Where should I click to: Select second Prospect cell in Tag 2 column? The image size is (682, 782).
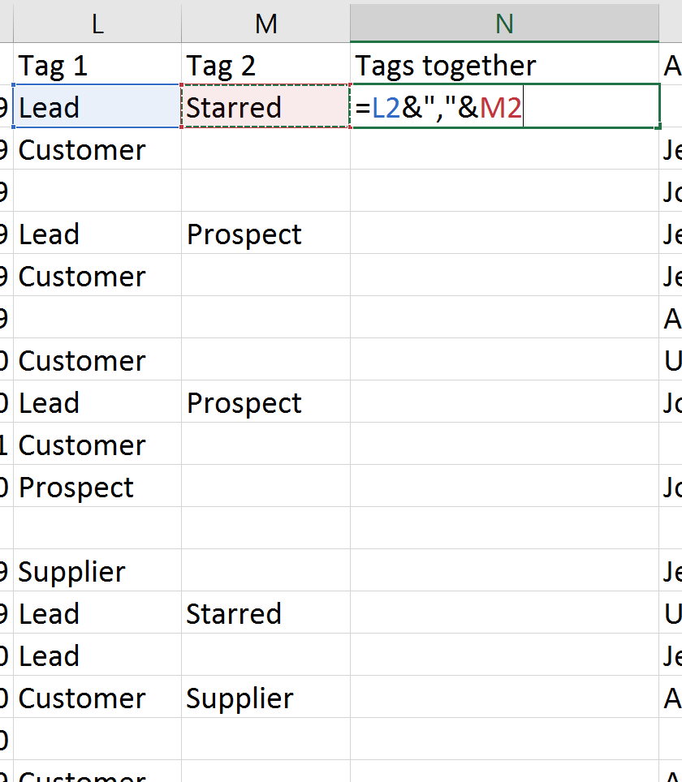(265, 402)
